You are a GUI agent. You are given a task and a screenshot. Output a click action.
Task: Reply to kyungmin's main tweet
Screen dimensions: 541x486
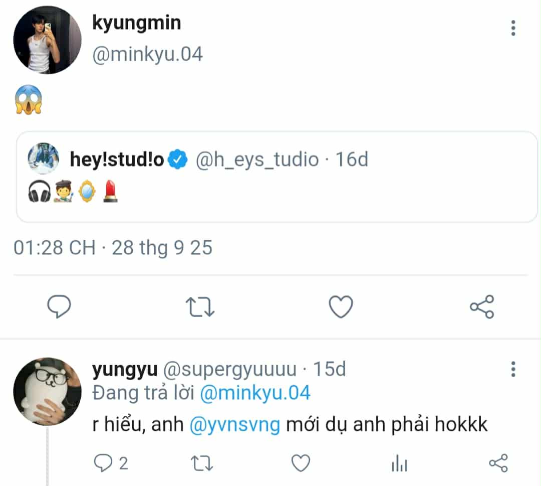click(x=59, y=306)
